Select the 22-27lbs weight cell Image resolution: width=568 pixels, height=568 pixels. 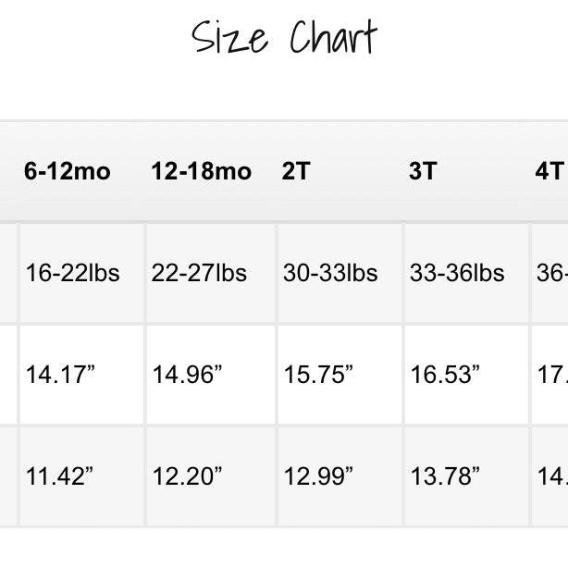200,273
